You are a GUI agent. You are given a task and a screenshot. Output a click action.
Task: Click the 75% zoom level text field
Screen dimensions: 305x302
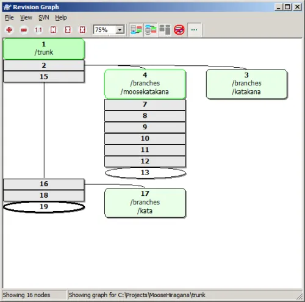(x=104, y=30)
